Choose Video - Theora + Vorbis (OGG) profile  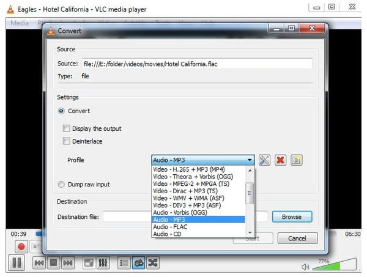tap(198, 177)
